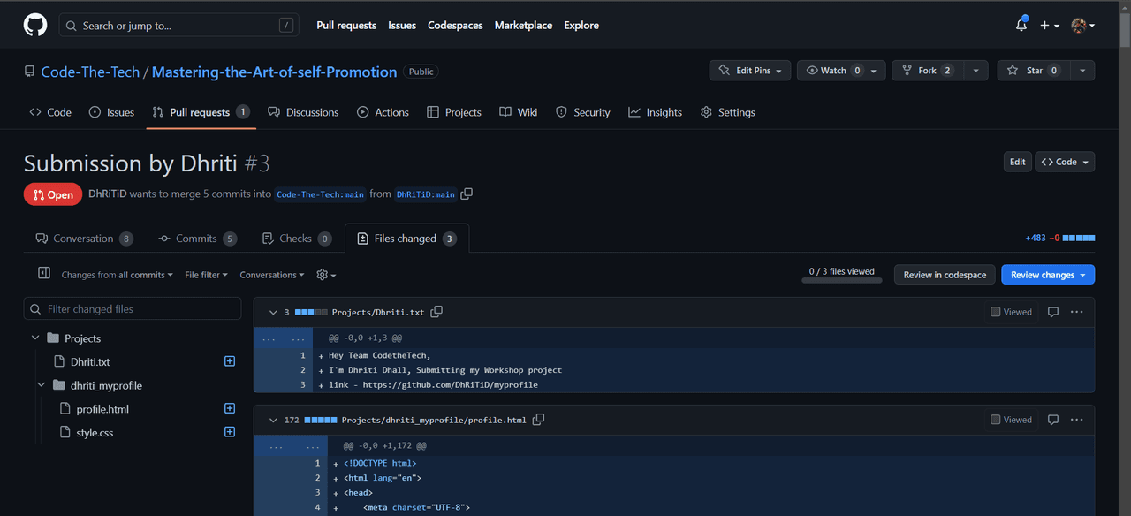
Task: Copy the head branch name icon
Action: coord(467,194)
